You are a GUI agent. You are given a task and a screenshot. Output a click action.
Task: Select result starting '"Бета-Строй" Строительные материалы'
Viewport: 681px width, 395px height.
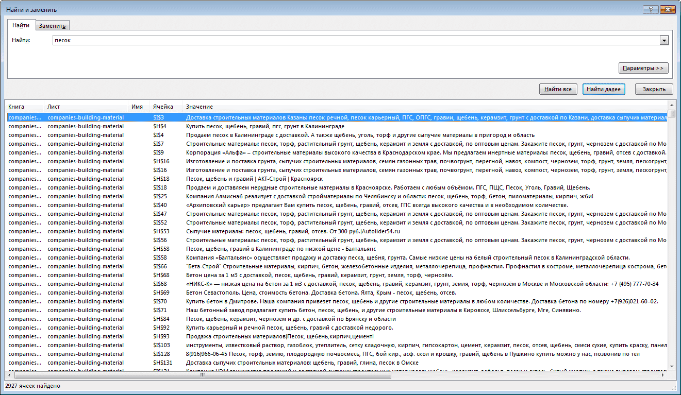(x=336, y=266)
